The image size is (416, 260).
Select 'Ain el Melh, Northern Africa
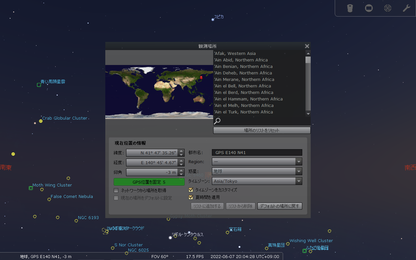[259, 105]
